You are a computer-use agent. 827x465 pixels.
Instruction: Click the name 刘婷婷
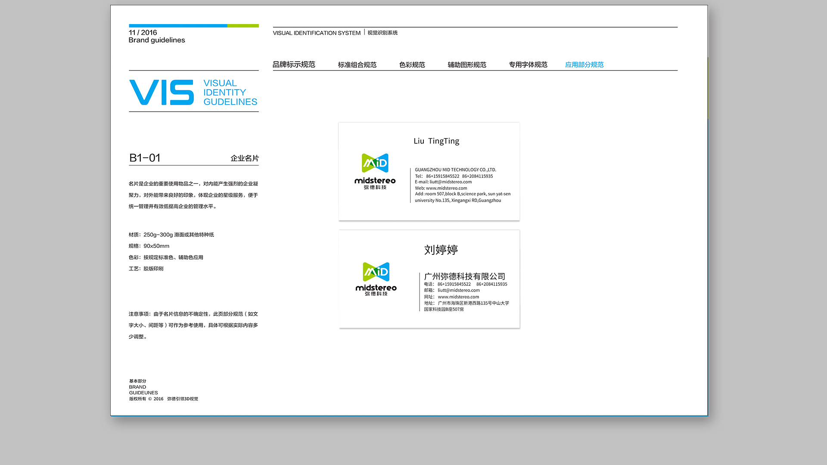click(441, 250)
